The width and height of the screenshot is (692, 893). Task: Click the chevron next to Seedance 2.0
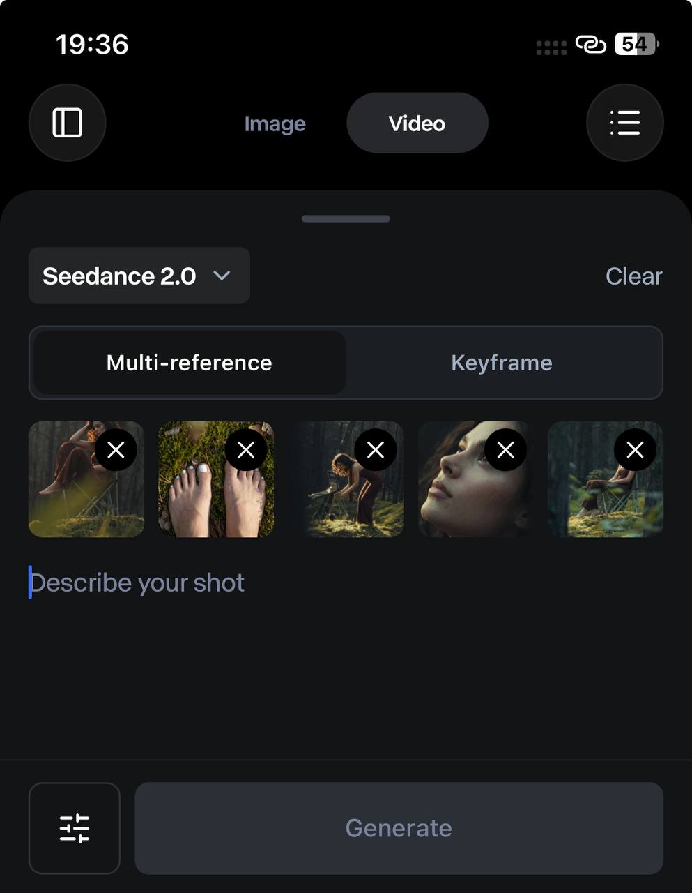pyautogui.click(x=222, y=276)
